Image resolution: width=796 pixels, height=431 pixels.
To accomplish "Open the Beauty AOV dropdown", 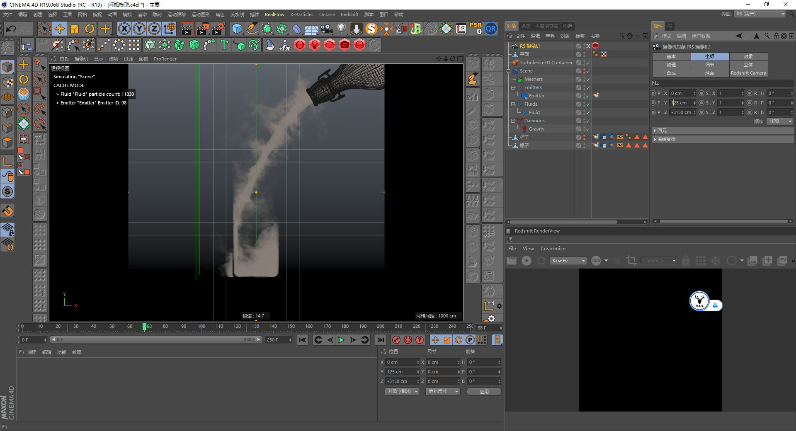I will point(568,261).
